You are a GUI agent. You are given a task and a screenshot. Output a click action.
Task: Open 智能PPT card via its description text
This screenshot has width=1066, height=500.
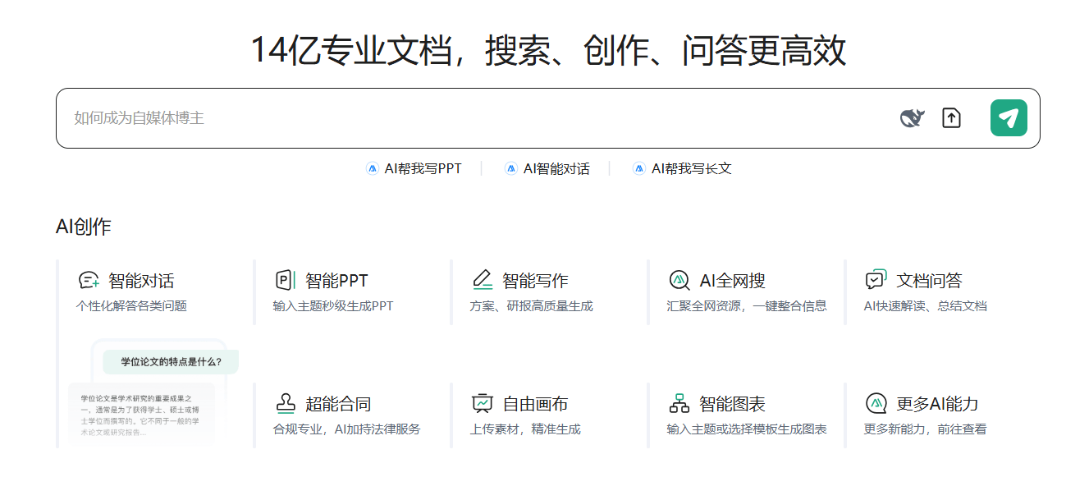coord(333,306)
